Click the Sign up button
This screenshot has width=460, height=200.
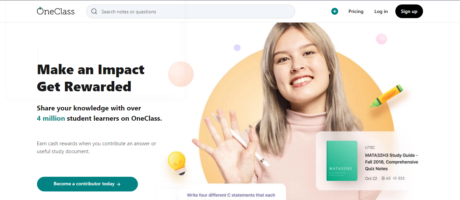click(409, 11)
